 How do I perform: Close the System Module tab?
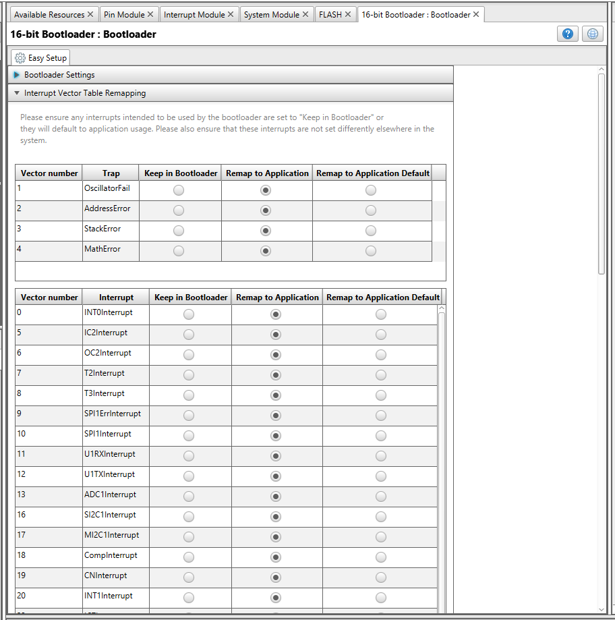[x=305, y=14]
